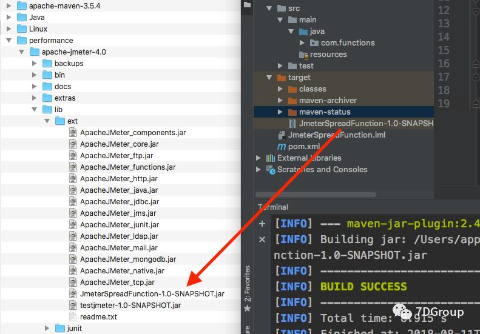Expand the classes folder
The width and height of the screenshot is (480, 334).
(280, 89)
